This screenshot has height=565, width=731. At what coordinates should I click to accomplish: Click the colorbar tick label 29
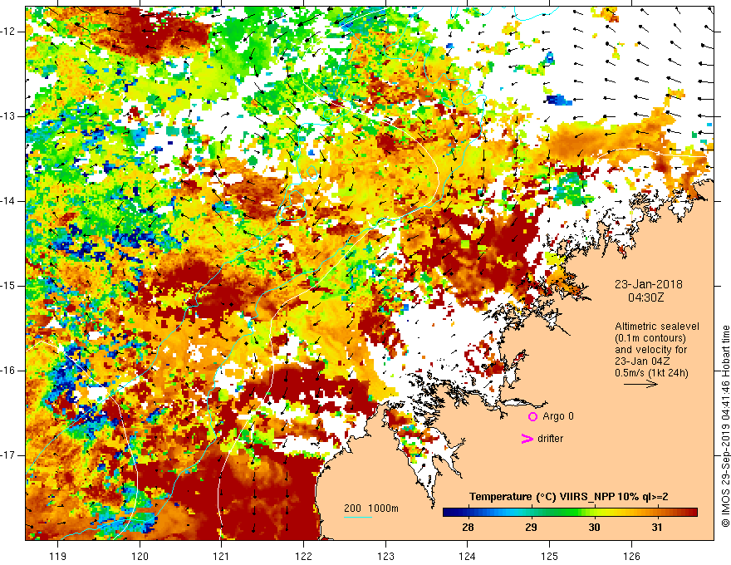pos(531,528)
